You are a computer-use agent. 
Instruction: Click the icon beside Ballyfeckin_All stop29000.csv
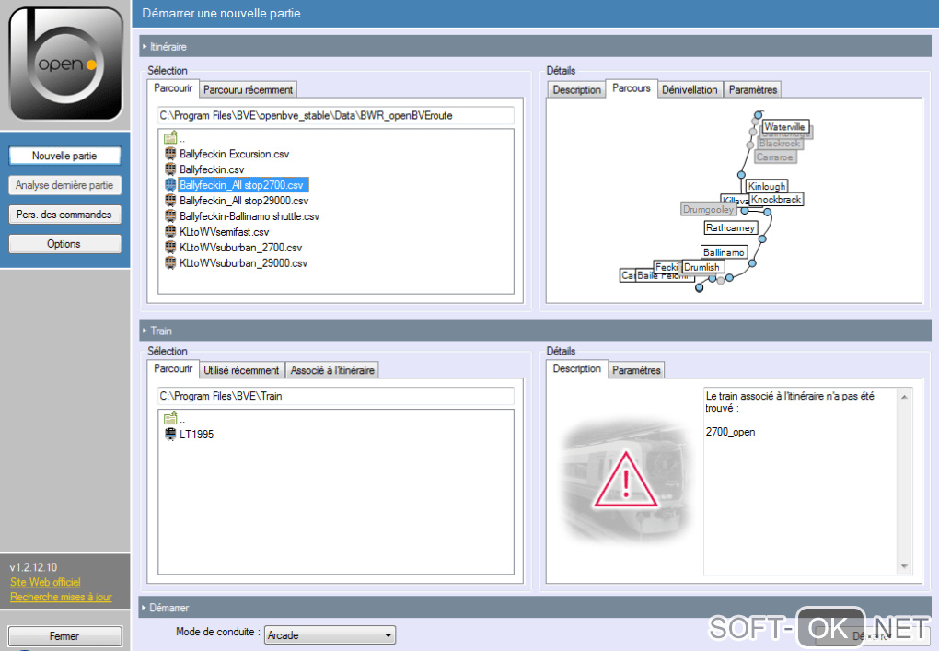click(x=170, y=200)
